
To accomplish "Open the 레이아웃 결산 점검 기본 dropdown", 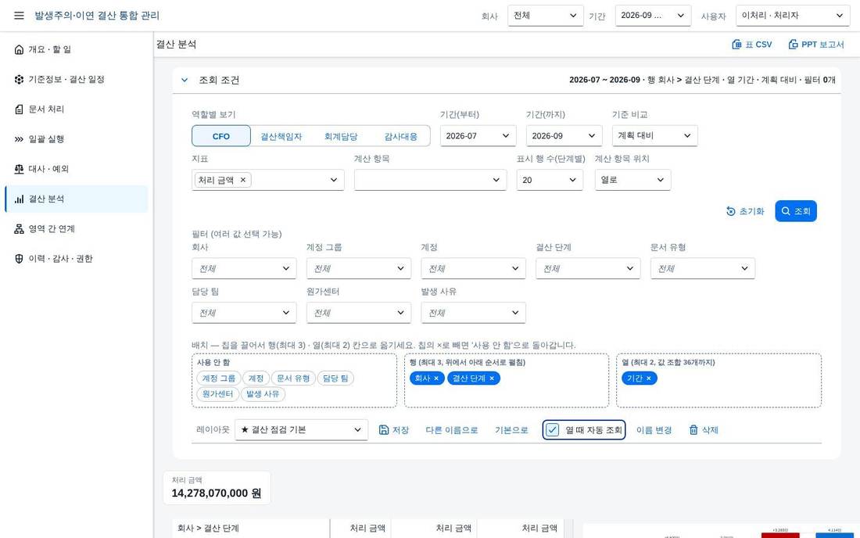I will pos(301,430).
